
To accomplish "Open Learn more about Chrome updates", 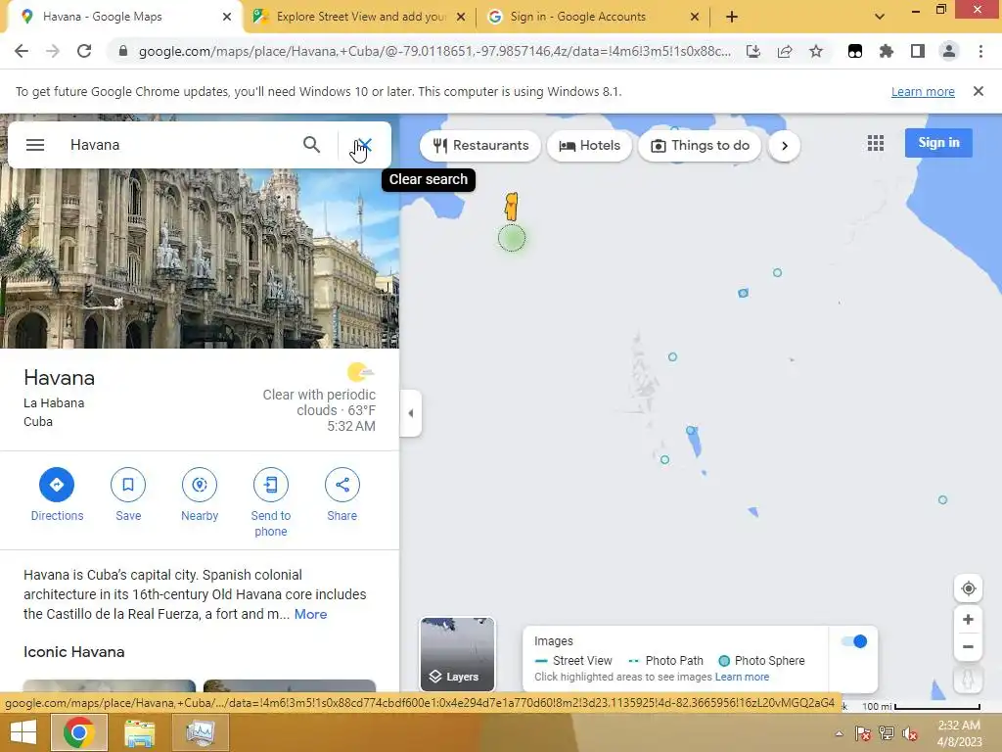I will [923, 91].
